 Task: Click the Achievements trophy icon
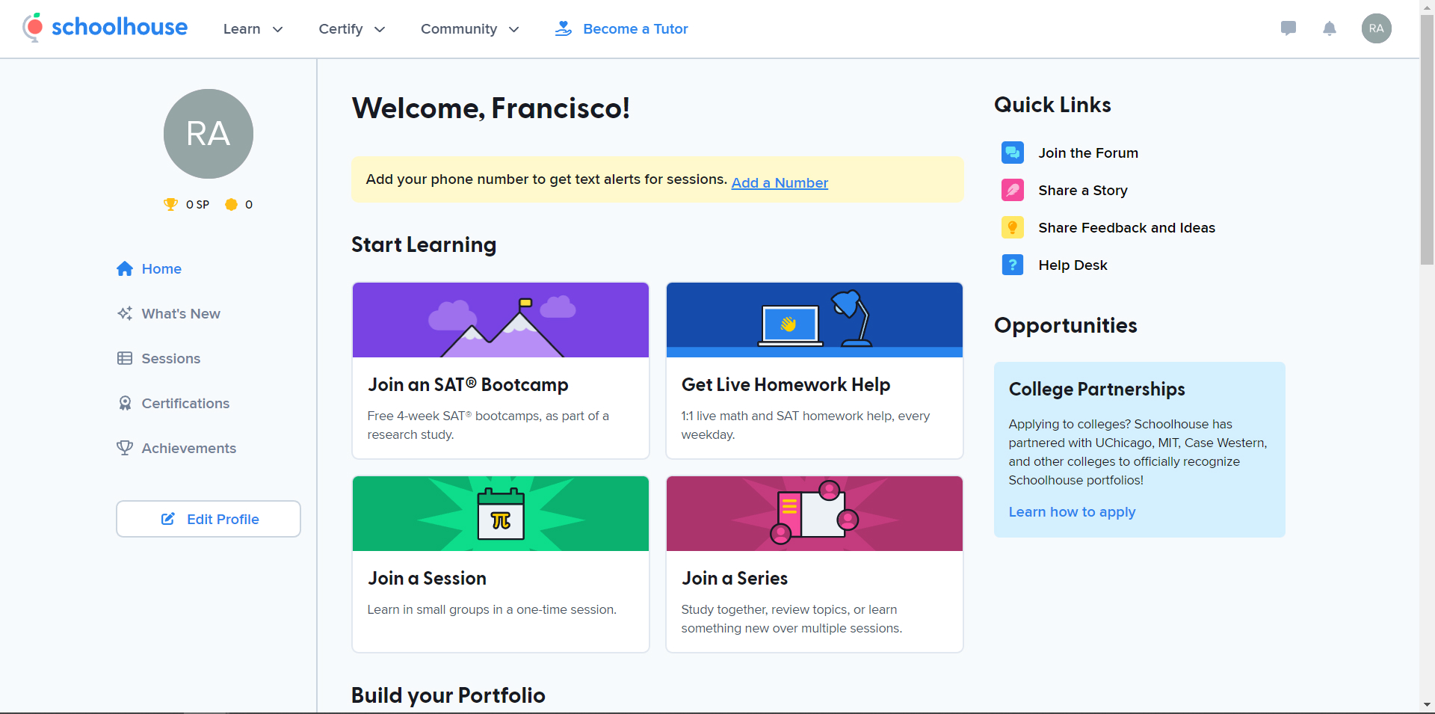(125, 448)
